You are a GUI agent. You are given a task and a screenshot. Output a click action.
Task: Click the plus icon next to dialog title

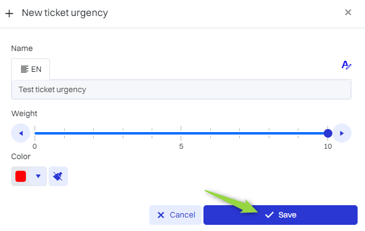point(9,14)
